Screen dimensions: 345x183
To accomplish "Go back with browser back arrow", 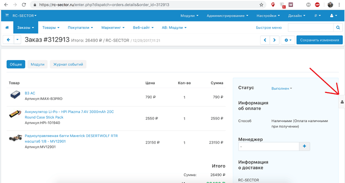I will pyautogui.click(x=6, y=4).
